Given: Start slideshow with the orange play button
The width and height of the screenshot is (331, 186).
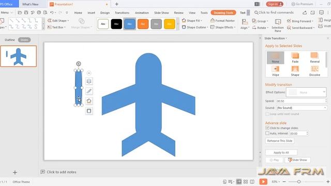Looking at the screenshot, I should click(263, 181).
